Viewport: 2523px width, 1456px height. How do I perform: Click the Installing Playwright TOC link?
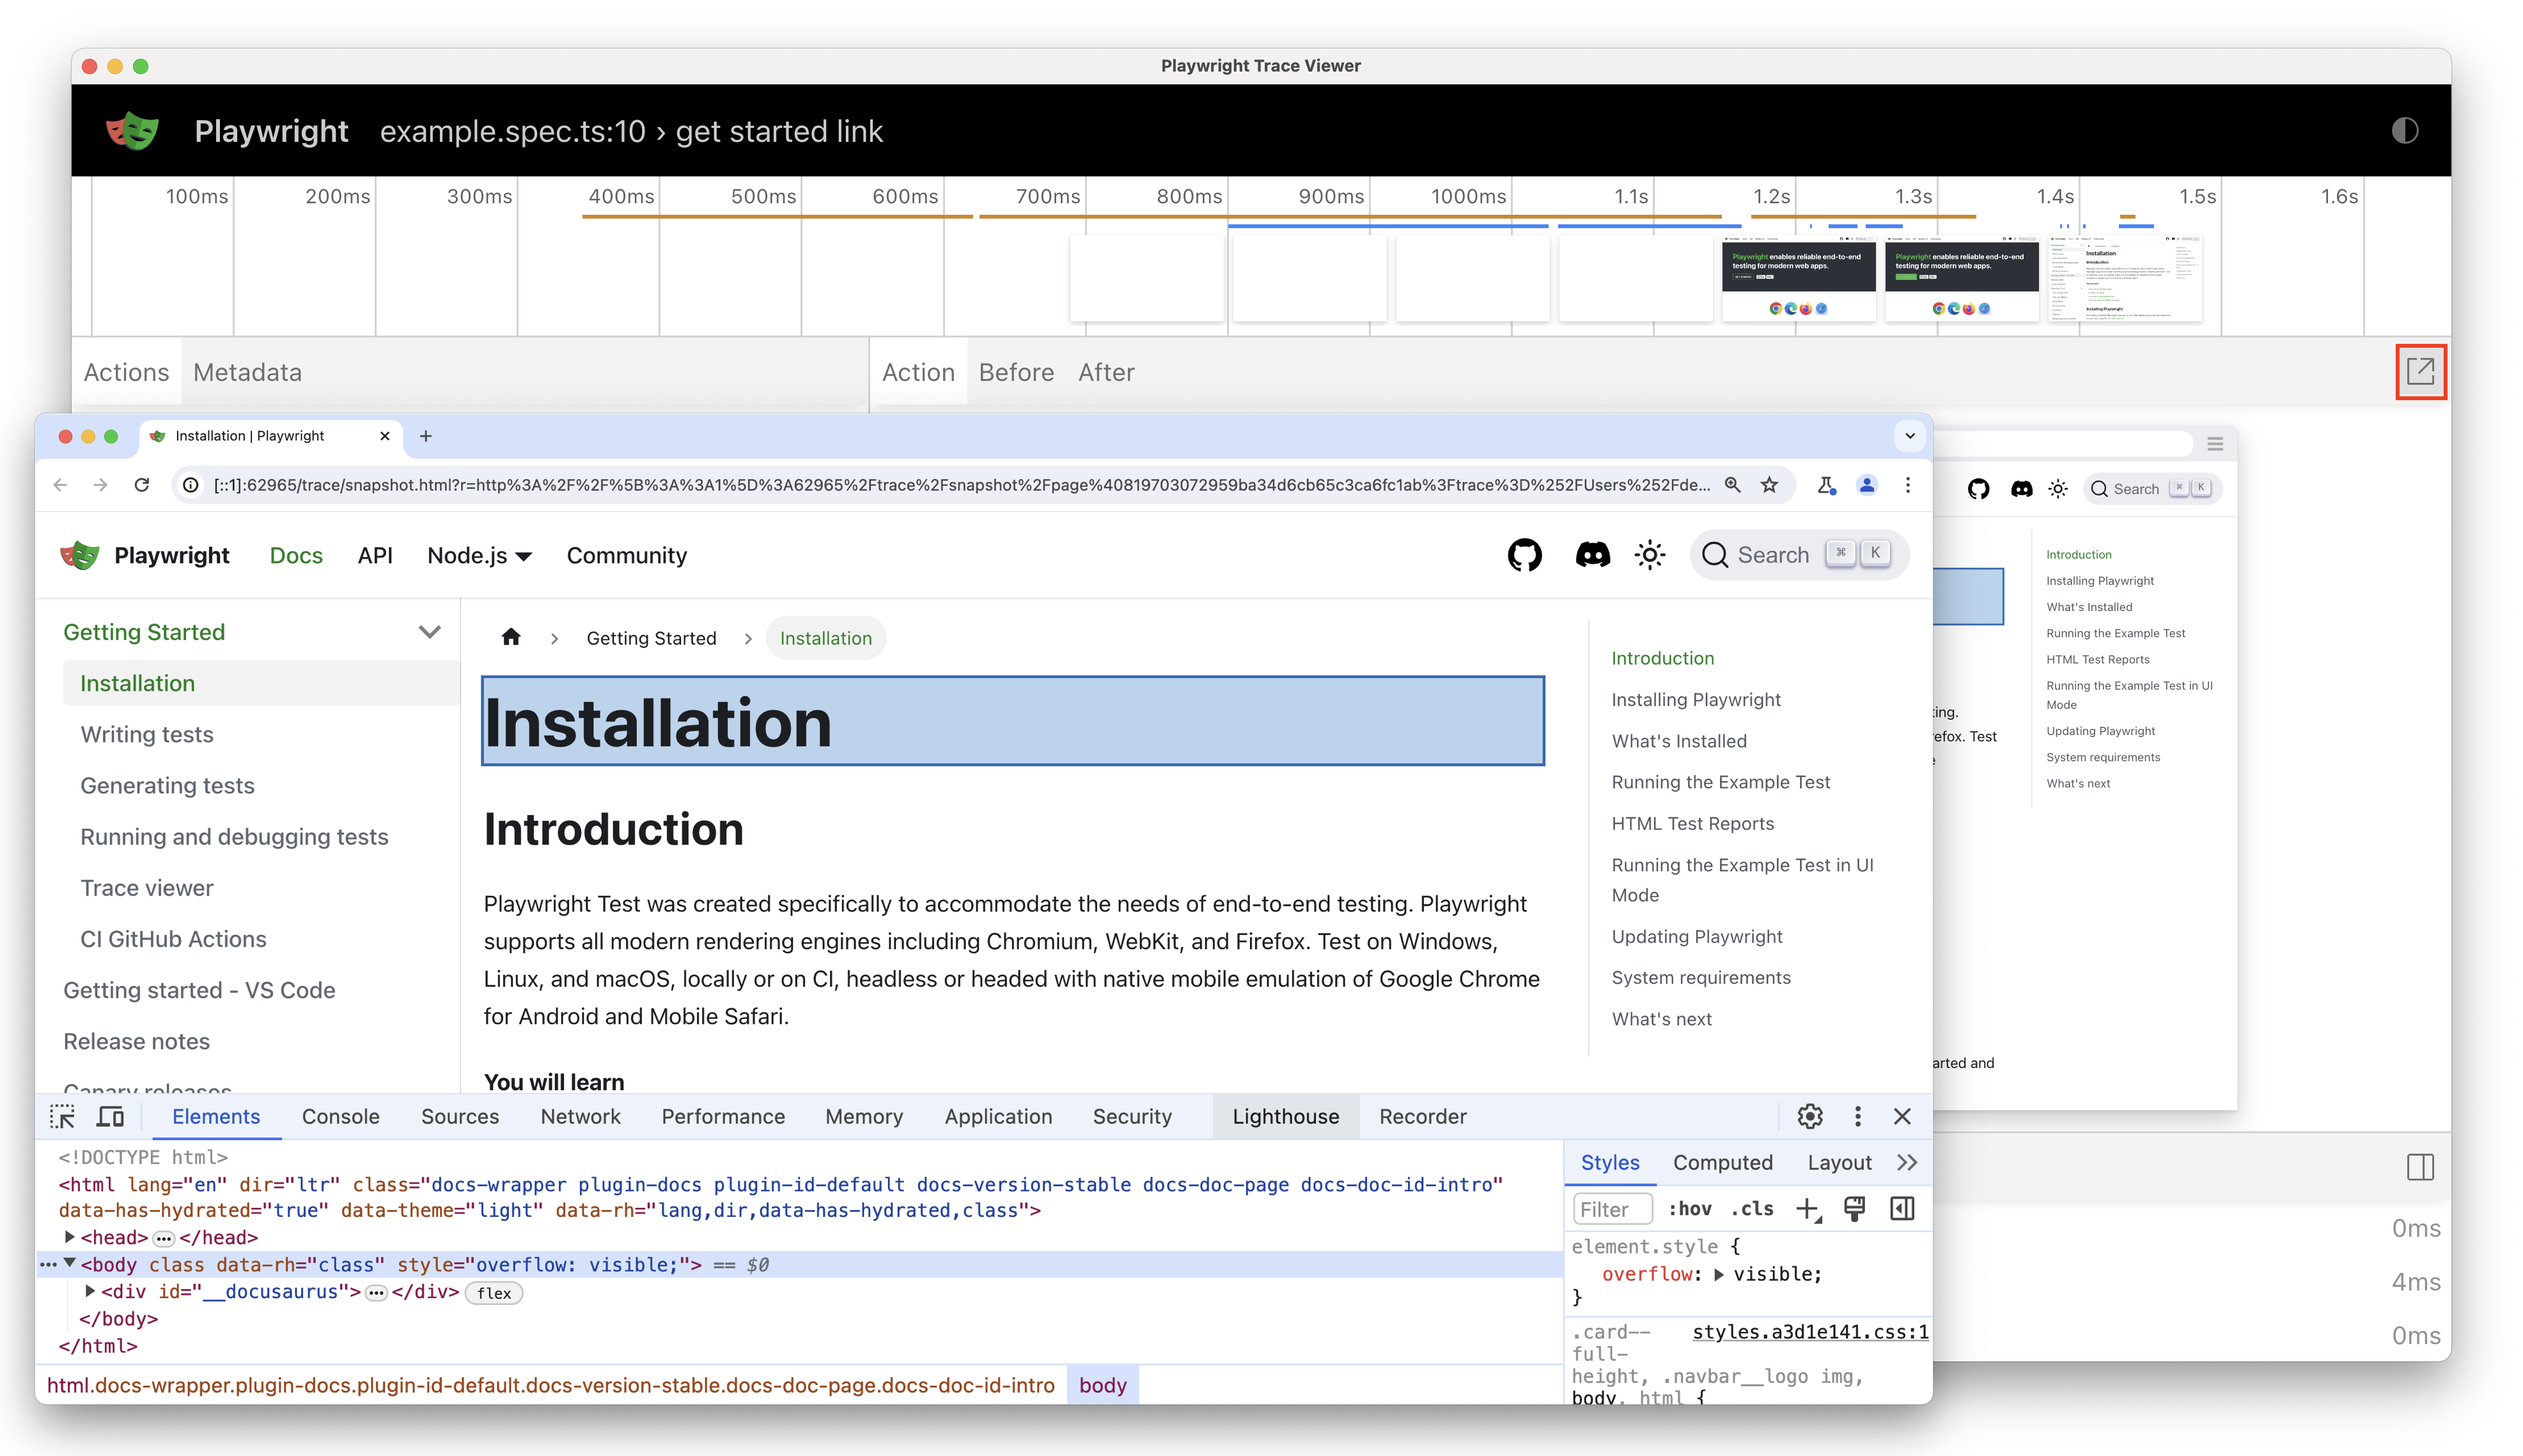pyautogui.click(x=1696, y=699)
